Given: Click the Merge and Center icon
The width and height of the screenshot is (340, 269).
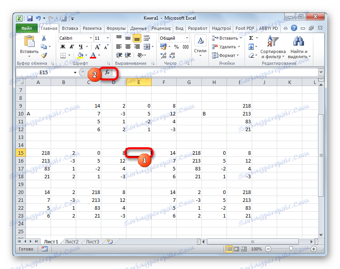Looking at the screenshot, I should [x=147, y=47].
